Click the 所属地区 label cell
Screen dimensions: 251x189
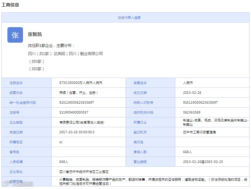(27, 142)
